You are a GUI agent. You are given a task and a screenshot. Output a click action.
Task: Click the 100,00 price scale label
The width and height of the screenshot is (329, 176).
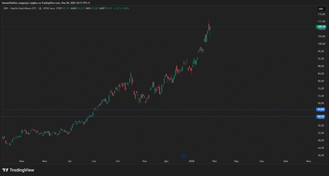pos(321,44)
